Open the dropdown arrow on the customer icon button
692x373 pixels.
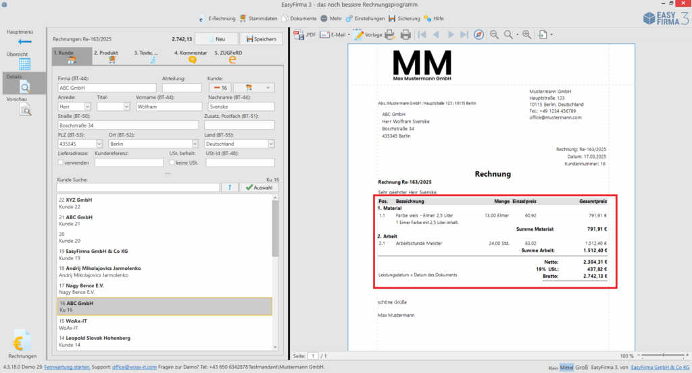[268, 88]
